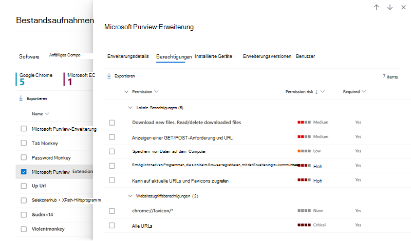Click the Speichern von Daten permission text
The height and width of the screenshot is (241, 411).
click(x=169, y=151)
